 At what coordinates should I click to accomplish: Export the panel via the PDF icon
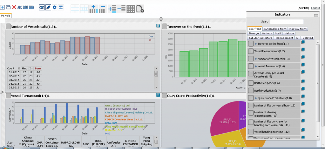26,7
